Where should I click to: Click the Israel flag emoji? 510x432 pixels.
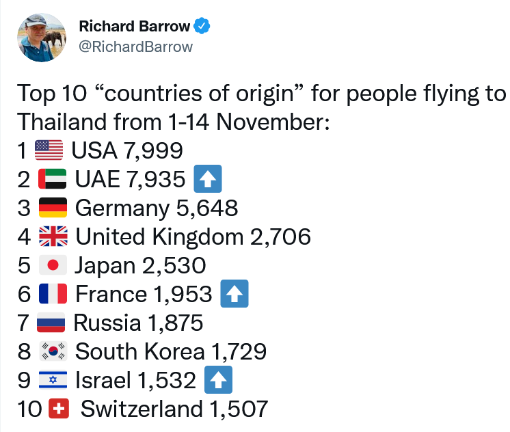pyautogui.click(x=52, y=380)
